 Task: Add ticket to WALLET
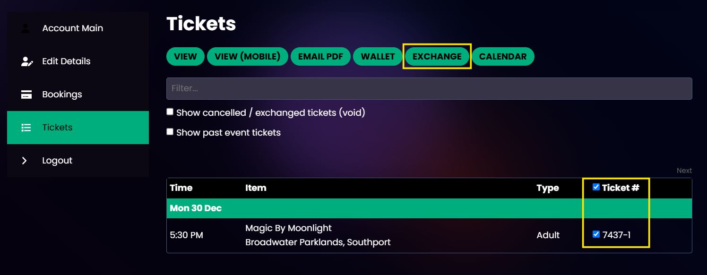tap(378, 57)
